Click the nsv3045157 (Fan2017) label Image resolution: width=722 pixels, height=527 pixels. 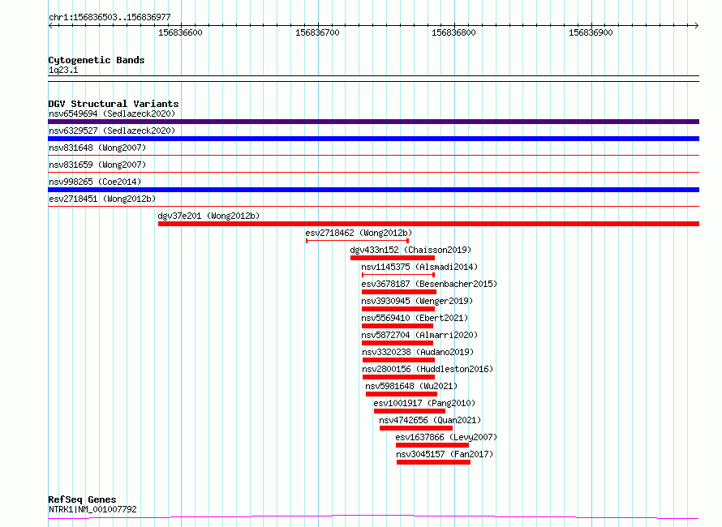445,454
